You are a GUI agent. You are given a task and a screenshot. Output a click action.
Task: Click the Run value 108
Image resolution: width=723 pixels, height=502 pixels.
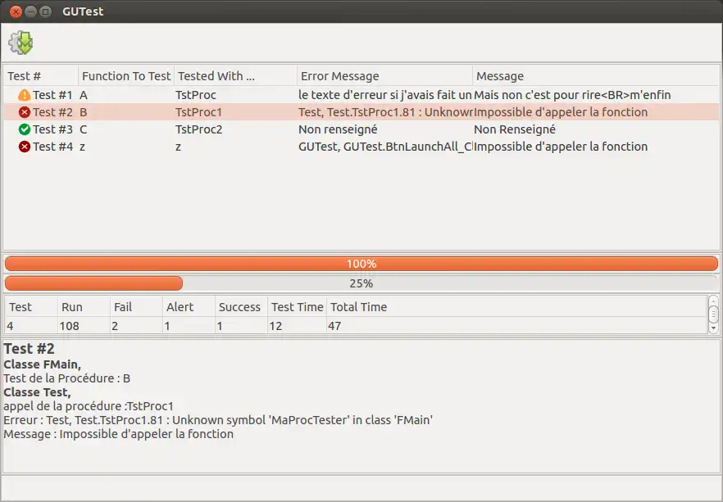(x=69, y=326)
